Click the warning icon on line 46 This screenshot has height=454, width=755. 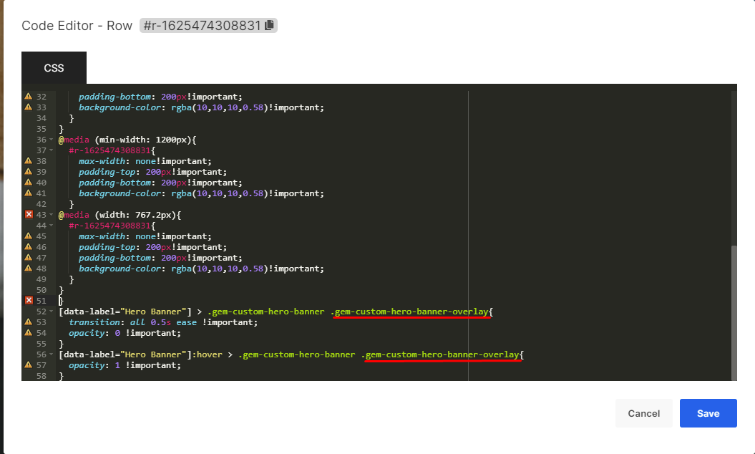click(x=29, y=247)
